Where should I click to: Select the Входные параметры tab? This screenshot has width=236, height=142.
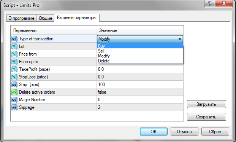pyautogui.click(x=77, y=18)
